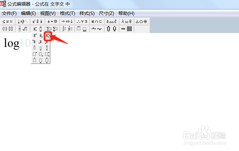
Task: Insert empty-box under-limit template in bottom row
Action: [x=41, y=60]
